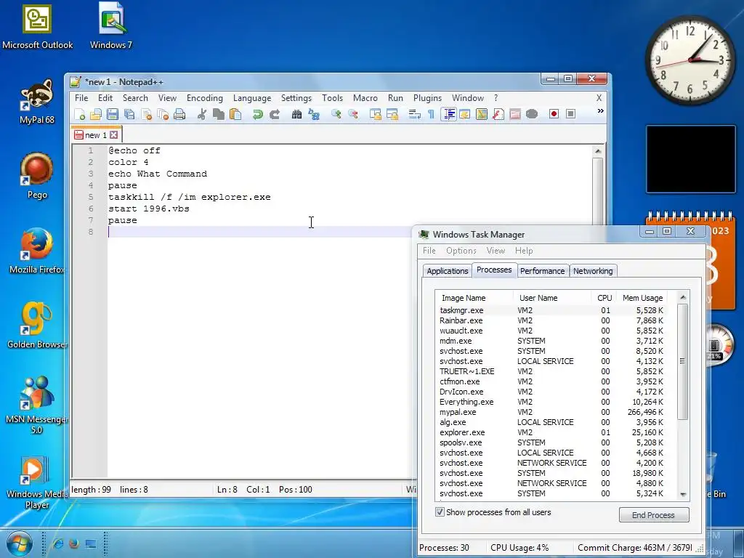The image size is (744, 558).
Task: Select the Everything.exe process row
Action: (x=552, y=402)
